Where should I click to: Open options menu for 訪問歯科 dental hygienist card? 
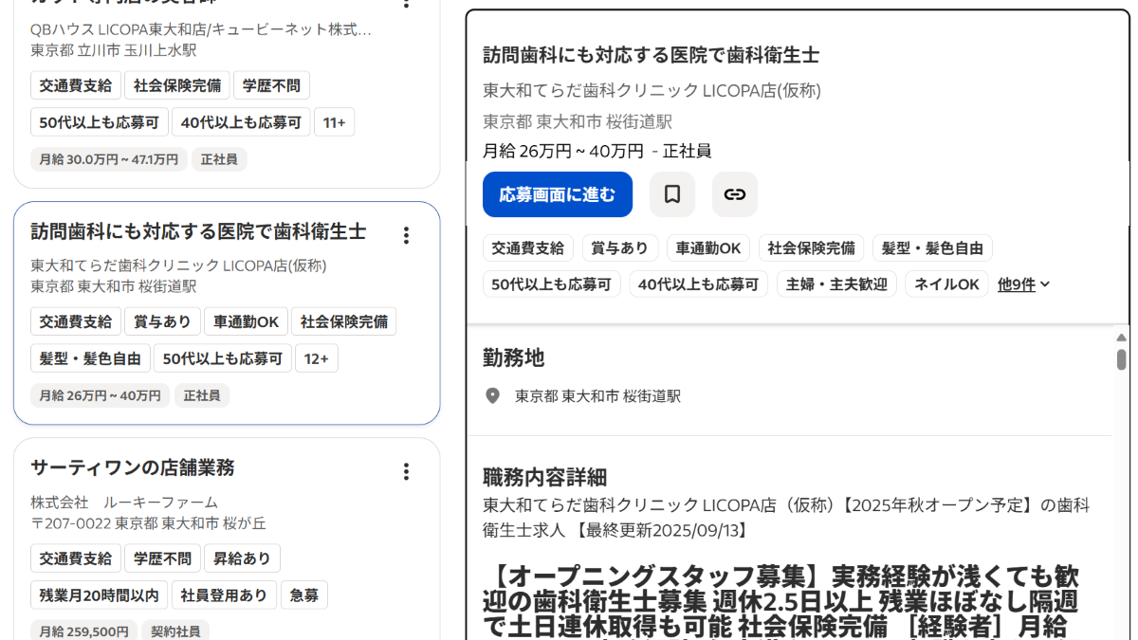pos(407,235)
